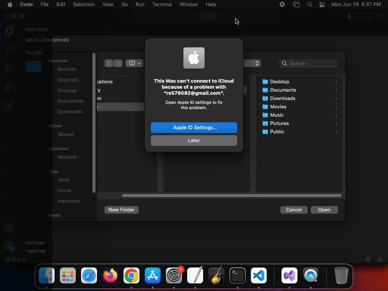388x291 pixels.
Task: Open Explorer more actions ellipsis
Action: coord(106,30)
